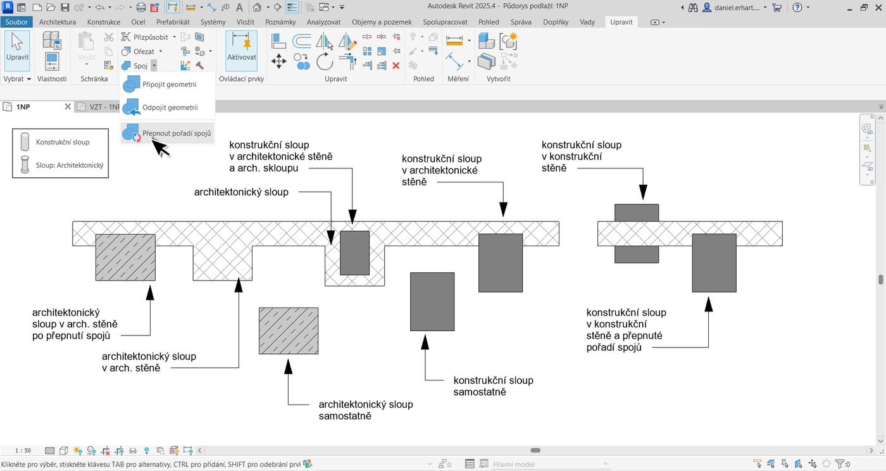Viewport: 886px width, 471px height.
Task: Switch to the Architektura ribbon tab
Action: tap(58, 22)
